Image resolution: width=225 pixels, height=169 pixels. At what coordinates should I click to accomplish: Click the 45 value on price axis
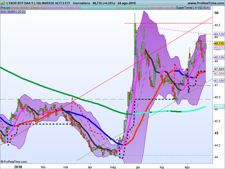pos(216,133)
